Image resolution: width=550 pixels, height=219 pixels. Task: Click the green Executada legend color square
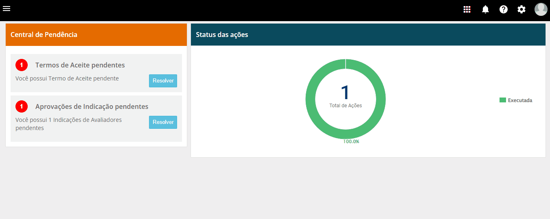(x=502, y=100)
